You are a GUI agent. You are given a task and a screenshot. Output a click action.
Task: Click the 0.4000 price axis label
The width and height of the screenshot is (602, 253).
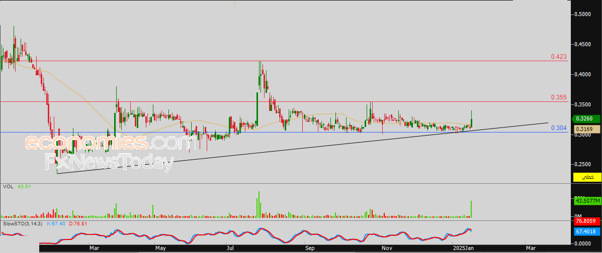pyautogui.click(x=582, y=74)
